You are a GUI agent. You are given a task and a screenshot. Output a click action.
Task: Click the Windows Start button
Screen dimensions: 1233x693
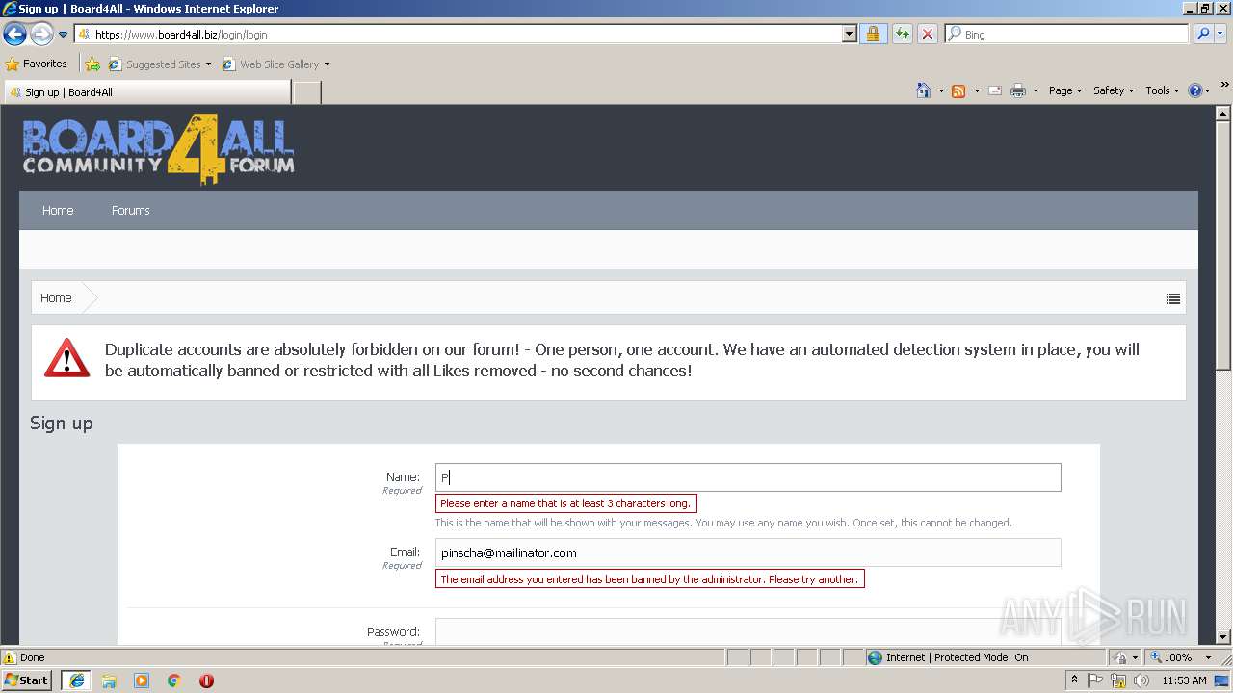tap(27, 680)
